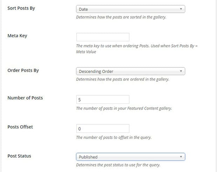Expand the Descending Order dropdown
The image size is (217, 172).
[x=131, y=71]
